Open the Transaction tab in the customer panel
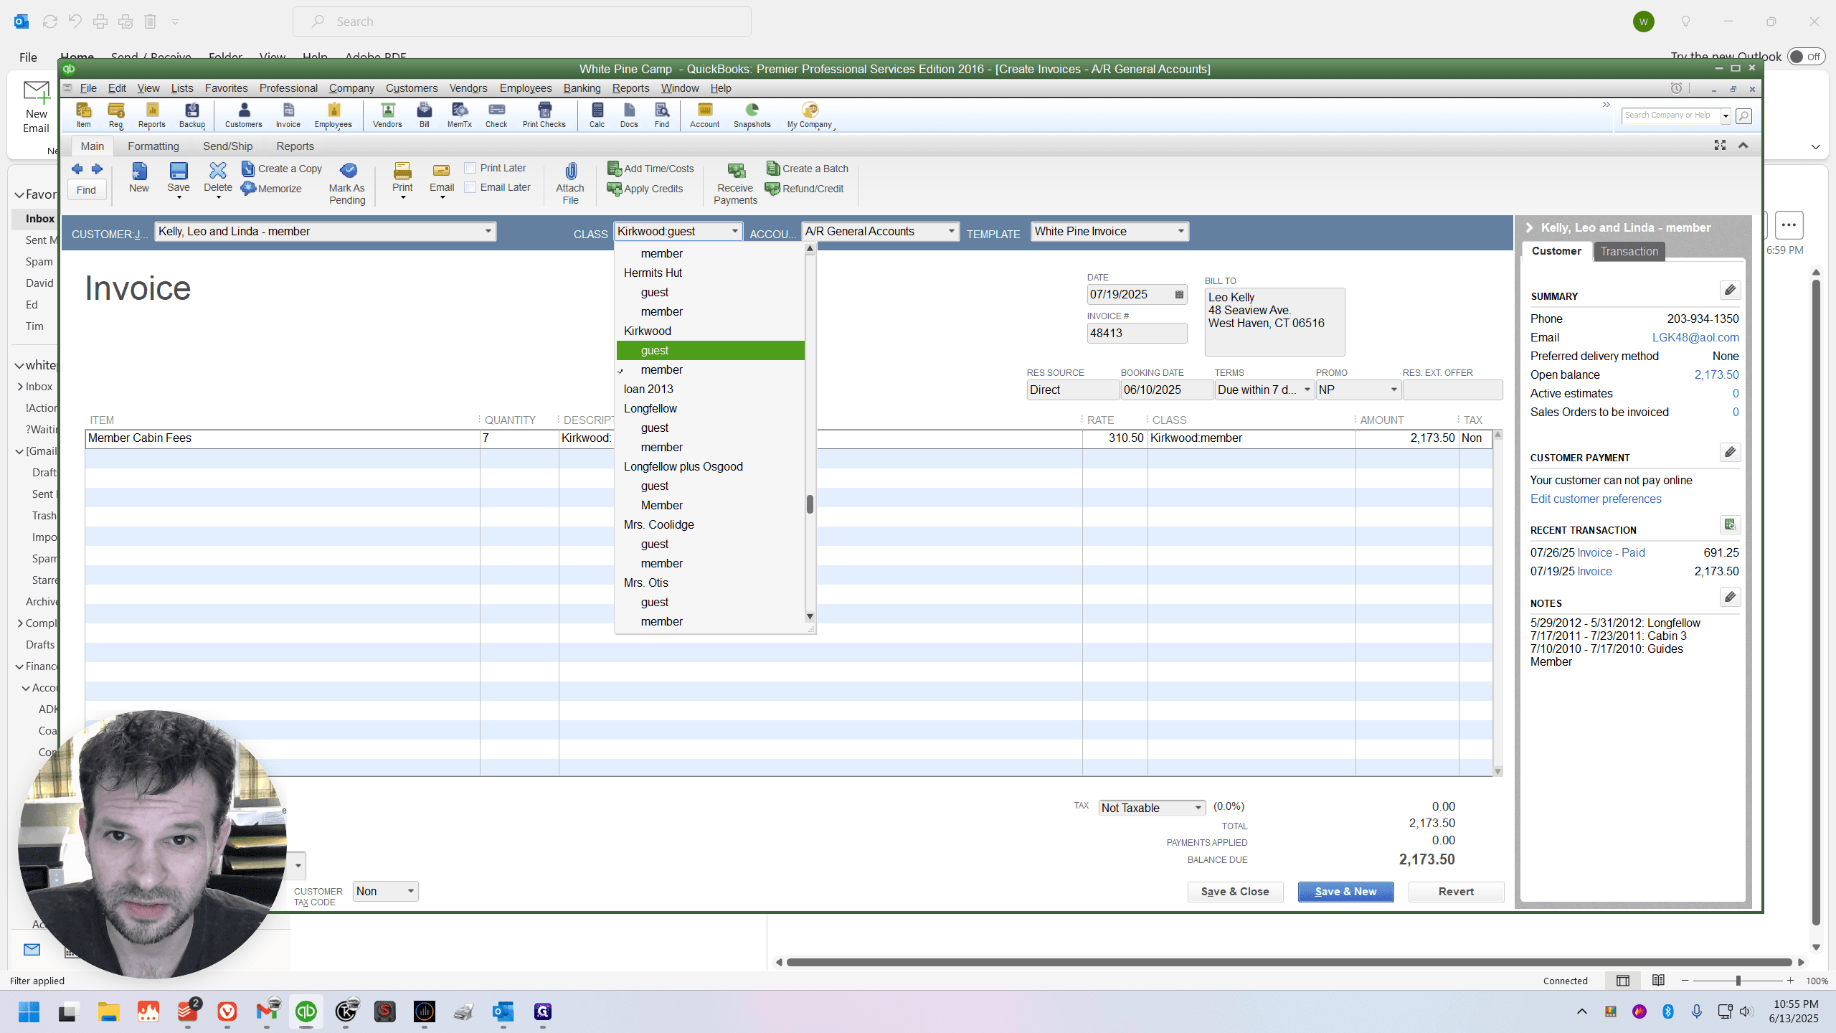 click(1629, 251)
